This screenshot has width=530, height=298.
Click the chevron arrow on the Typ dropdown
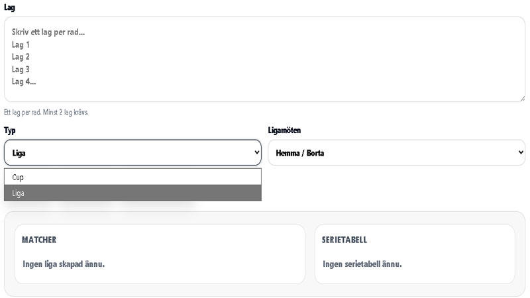point(256,153)
